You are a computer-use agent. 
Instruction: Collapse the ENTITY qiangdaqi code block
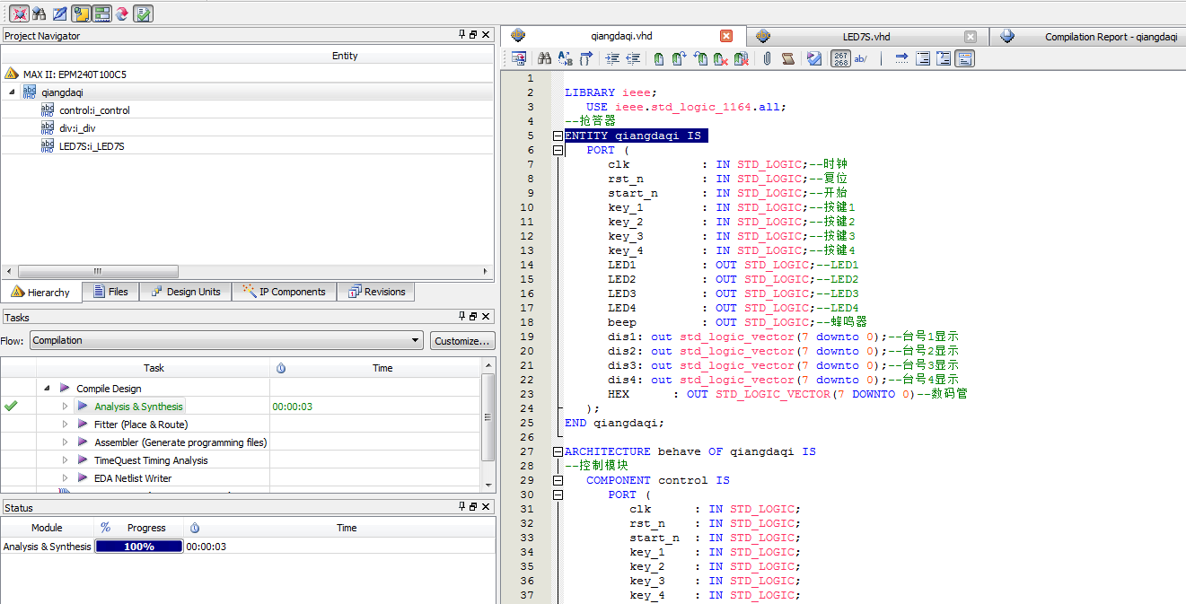click(558, 136)
